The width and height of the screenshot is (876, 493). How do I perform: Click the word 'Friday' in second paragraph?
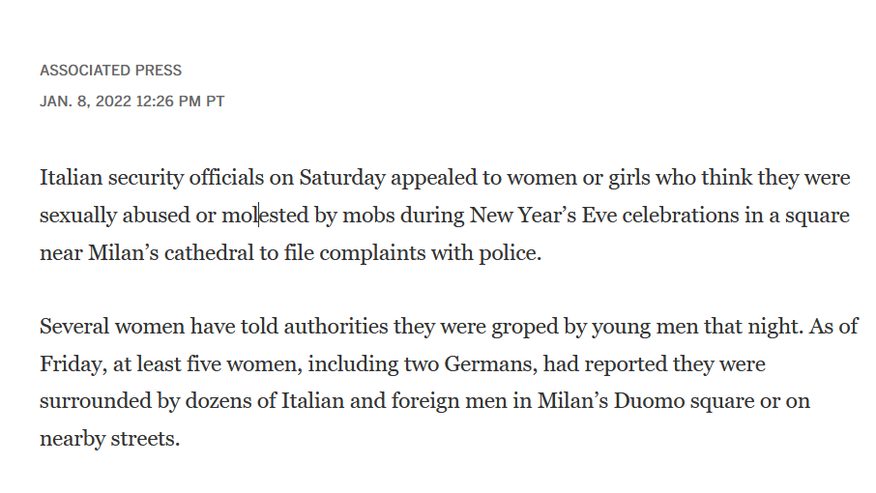(71, 364)
